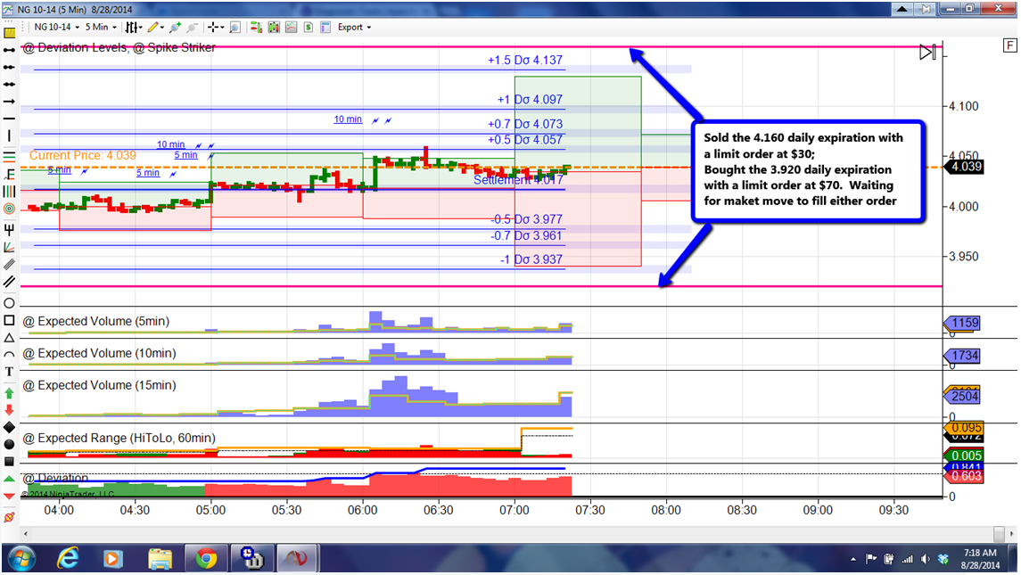Image resolution: width=1021 pixels, height=575 pixels.
Task: Click the +1 Dσ 4.097 level label
Action: click(530, 100)
